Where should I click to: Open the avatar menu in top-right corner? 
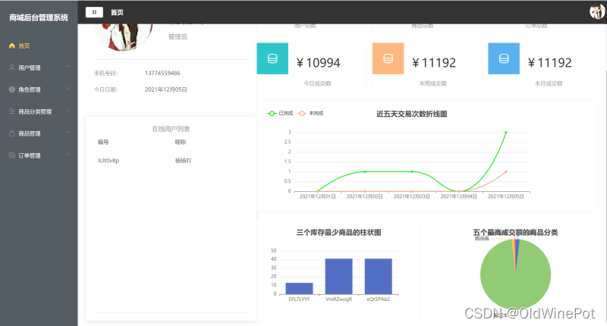pos(596,11)
